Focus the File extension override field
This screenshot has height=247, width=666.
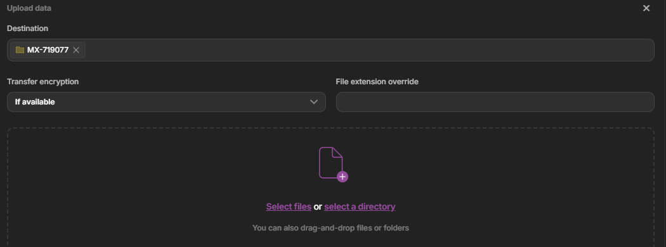tap(495, 102)
